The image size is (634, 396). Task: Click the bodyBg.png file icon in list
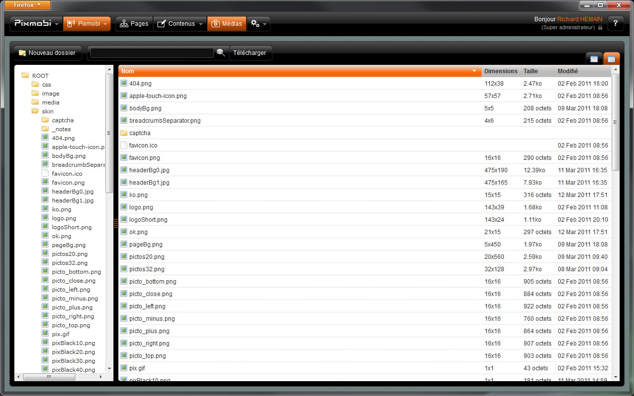[124, 108]
